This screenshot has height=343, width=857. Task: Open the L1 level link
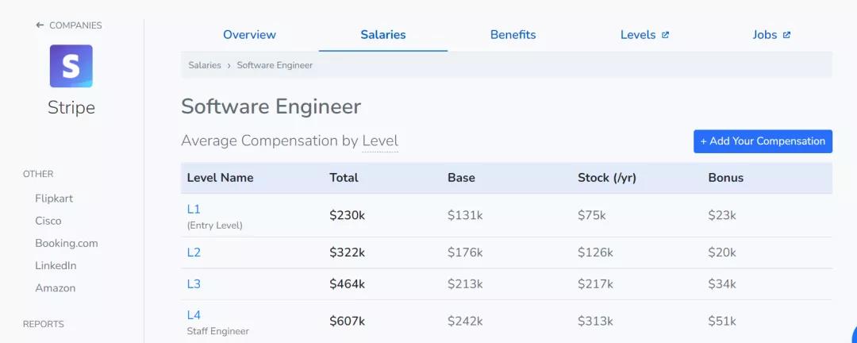click(x=194, y=209)
